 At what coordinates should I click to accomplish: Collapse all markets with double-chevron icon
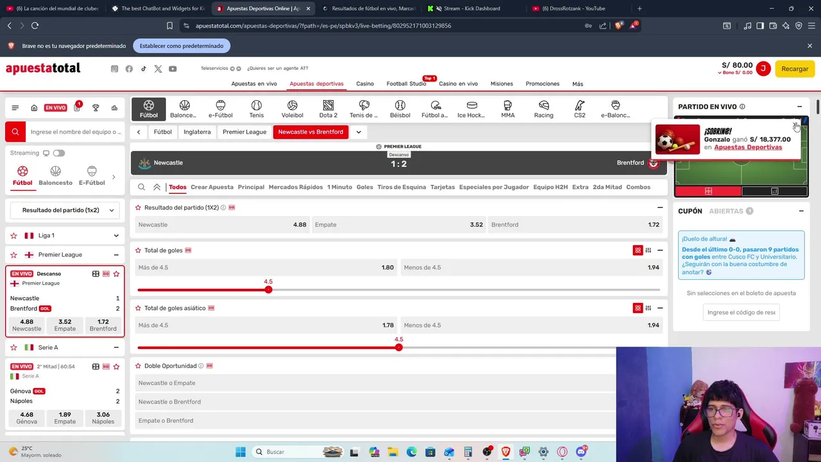[157, 187]
